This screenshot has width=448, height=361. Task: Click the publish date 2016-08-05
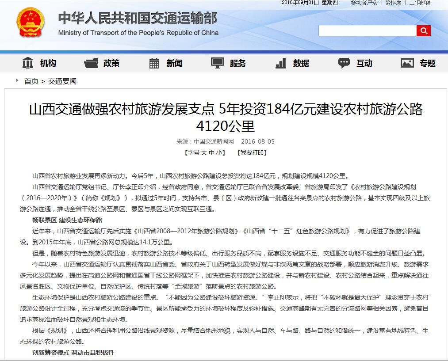258,141
